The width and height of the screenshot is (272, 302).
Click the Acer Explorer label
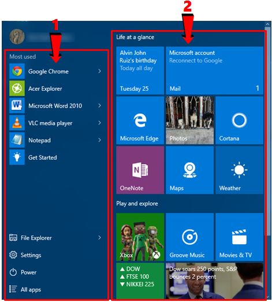pyautogui.click(x=45, y=89)
